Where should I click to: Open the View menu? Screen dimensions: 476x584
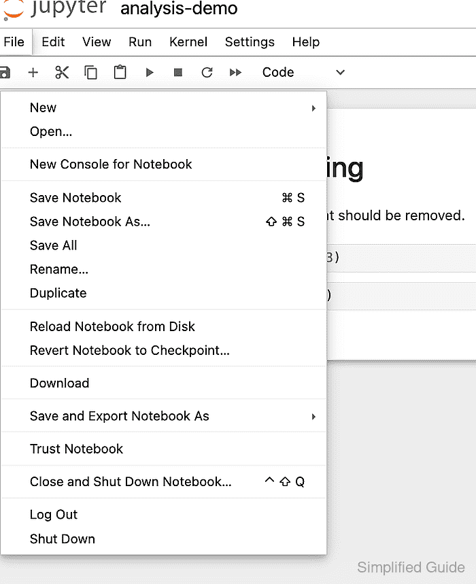click(97, 42)
